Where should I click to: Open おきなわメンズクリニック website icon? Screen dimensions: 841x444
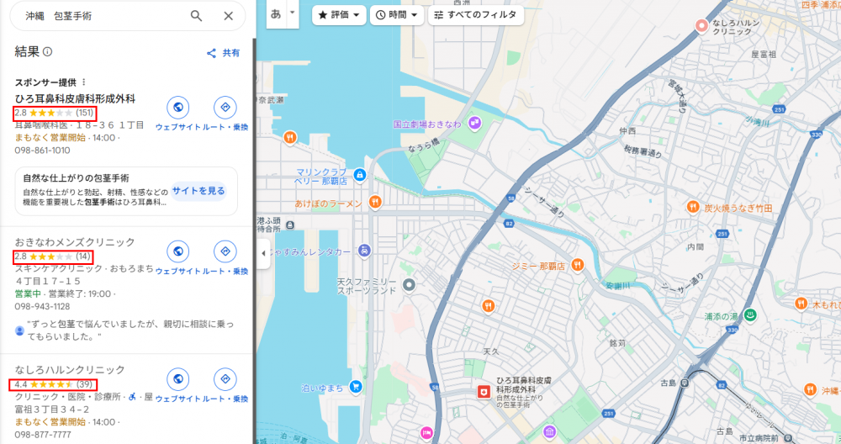pyautogui.click(x=177, y=251)
